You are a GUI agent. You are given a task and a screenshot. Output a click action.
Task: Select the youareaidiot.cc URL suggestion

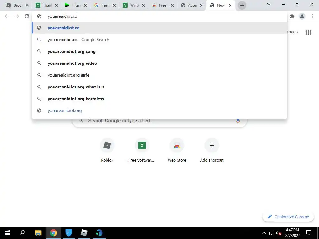(159, 28)
